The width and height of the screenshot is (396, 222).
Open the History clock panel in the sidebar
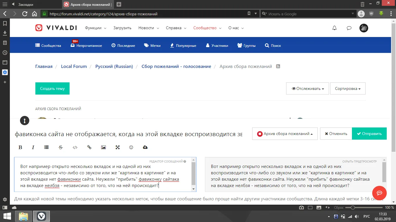(5, 53)
